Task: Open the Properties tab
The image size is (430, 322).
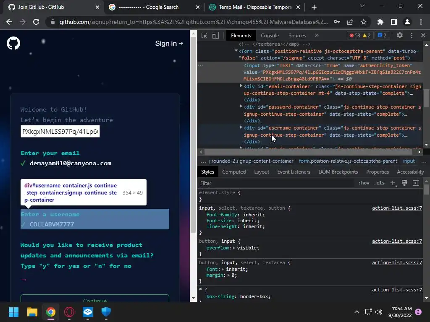Action: [x=378, y=171]
